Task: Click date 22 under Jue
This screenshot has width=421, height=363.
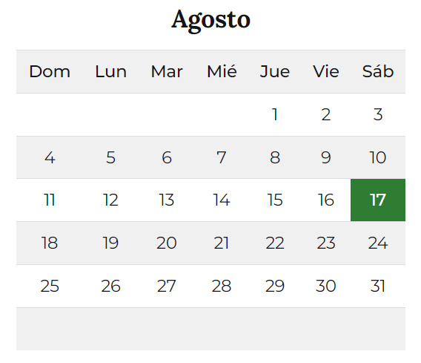Action: (x=275, y=243)
